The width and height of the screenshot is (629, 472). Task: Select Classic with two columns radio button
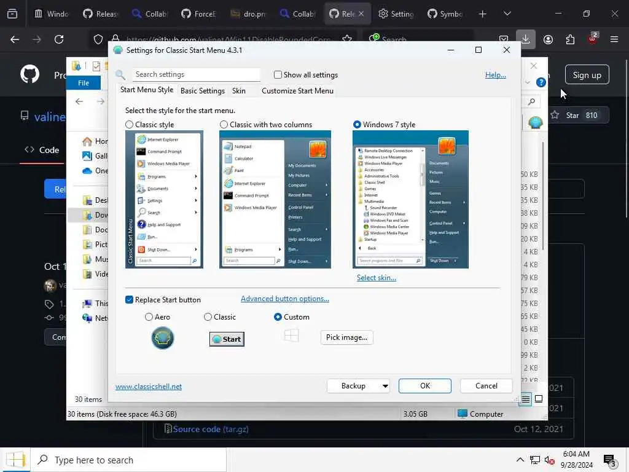(224, 124)
